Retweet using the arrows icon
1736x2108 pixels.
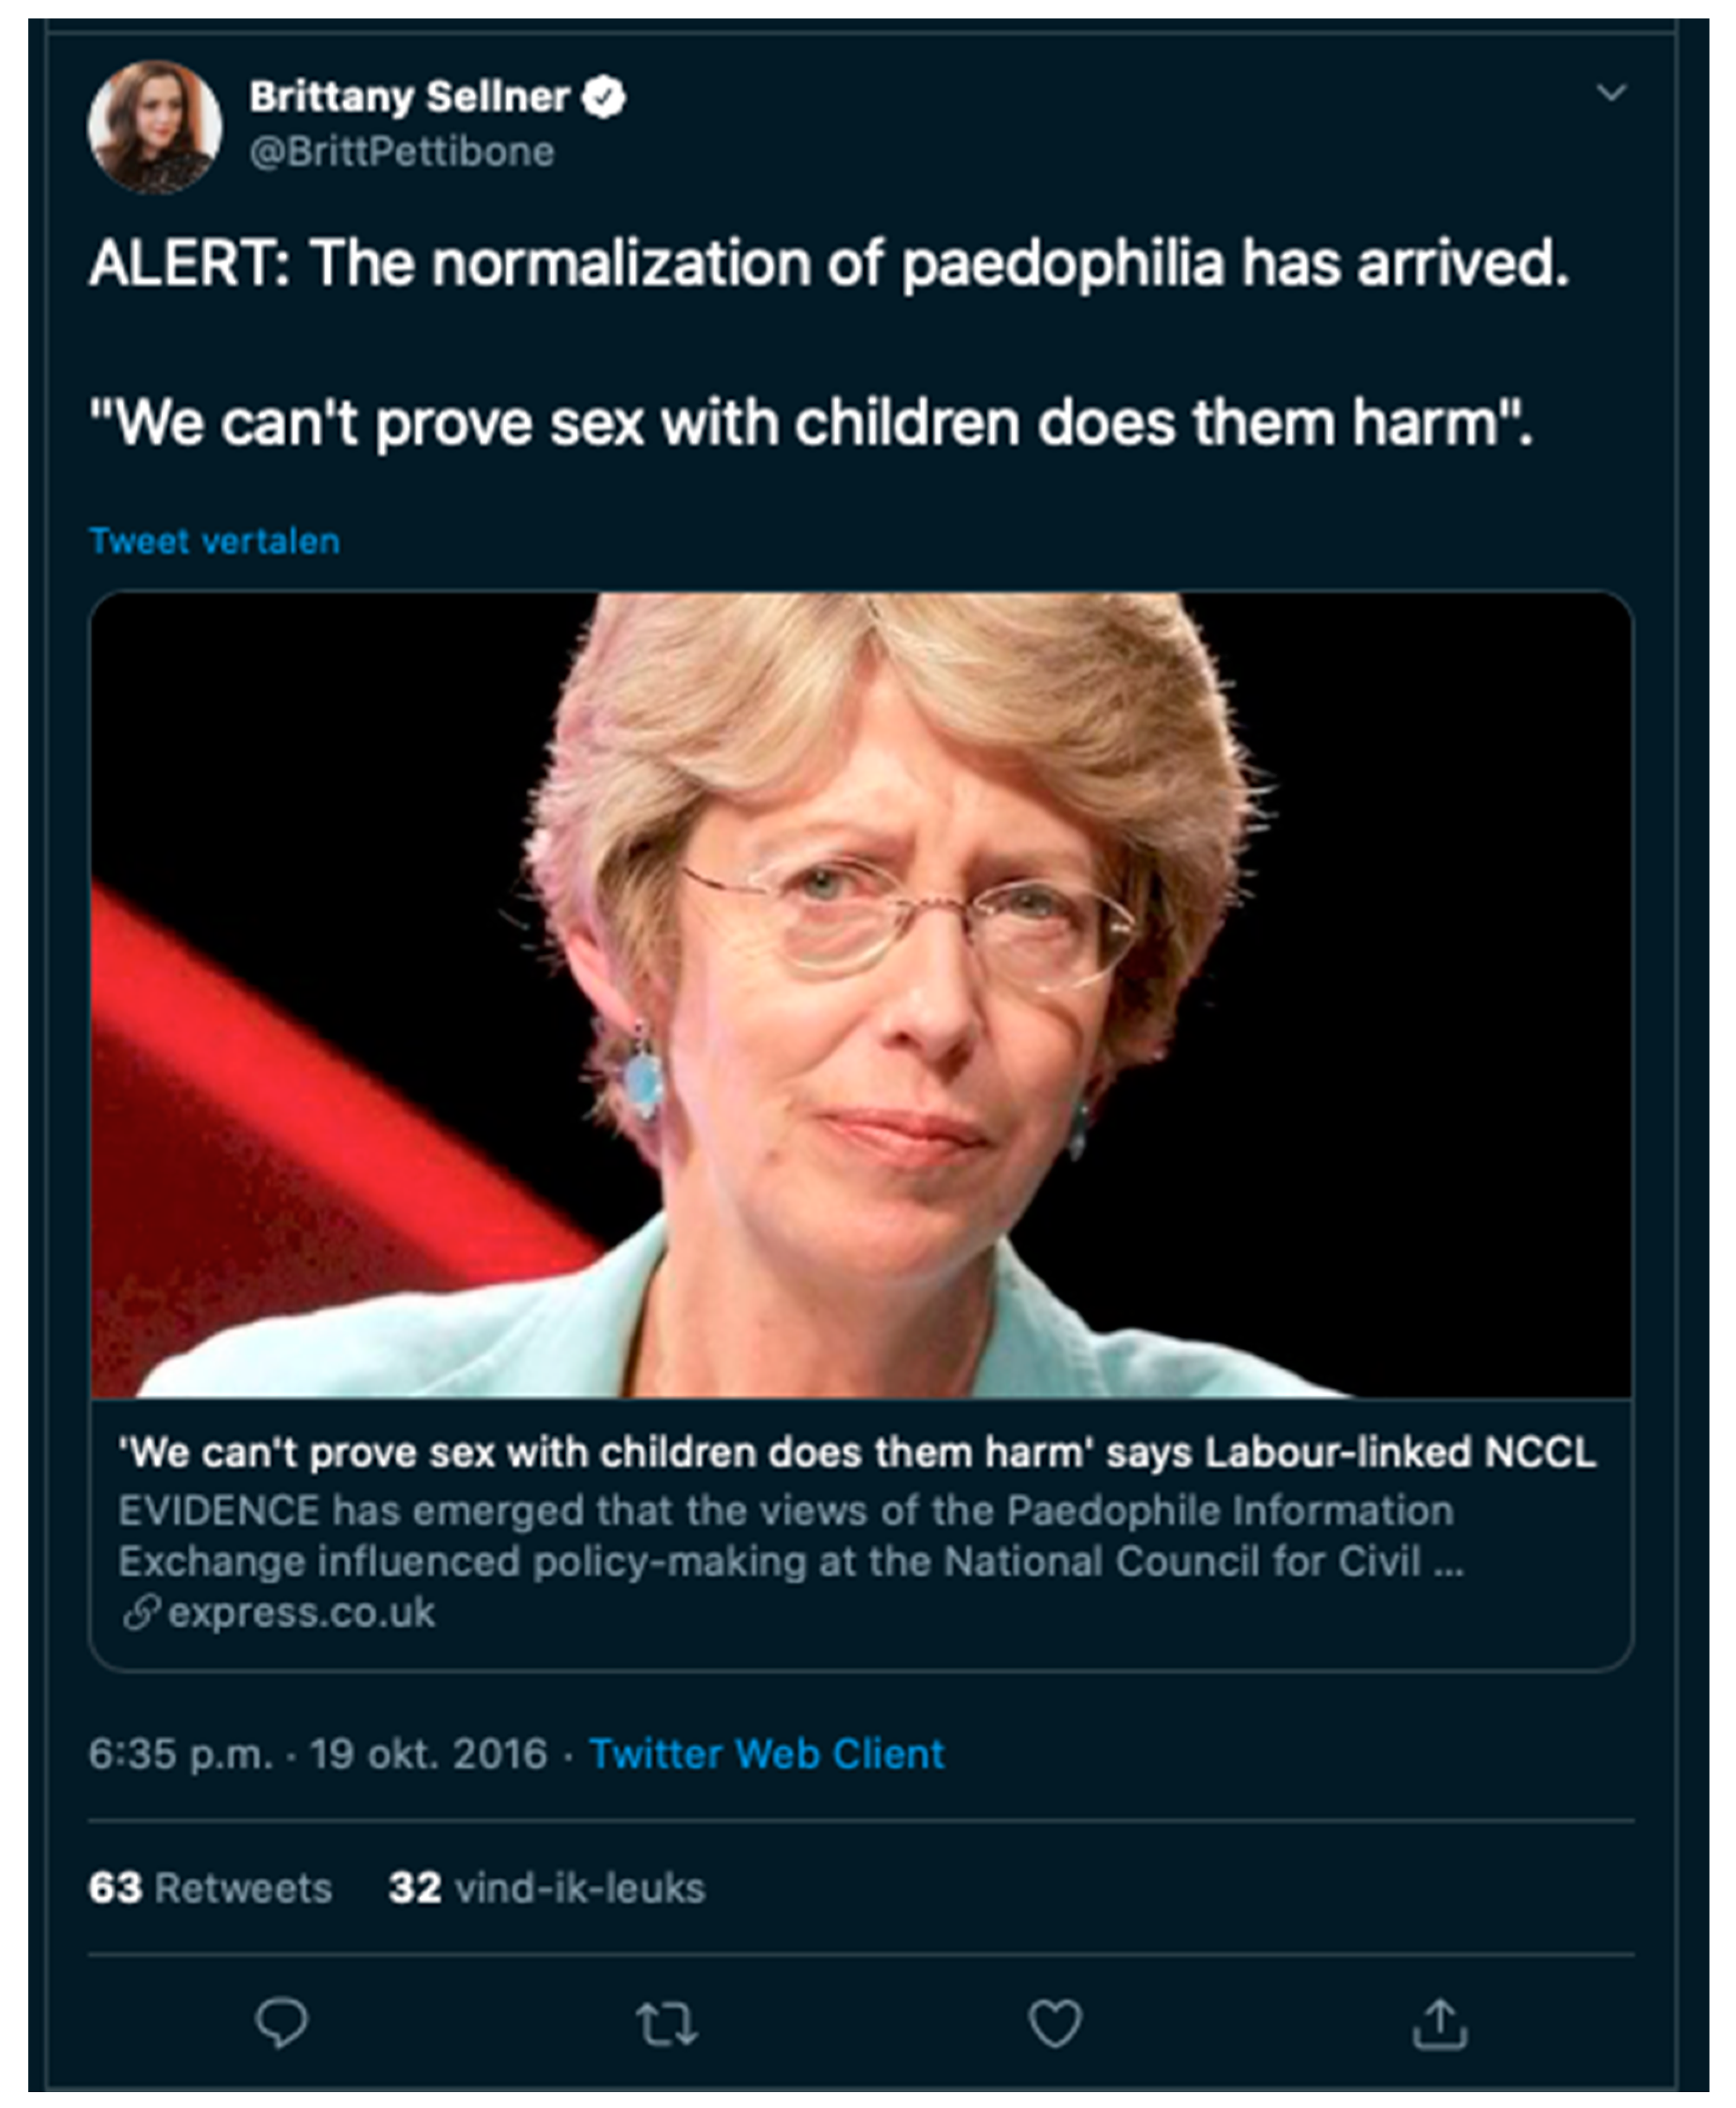click(667, 2023)
